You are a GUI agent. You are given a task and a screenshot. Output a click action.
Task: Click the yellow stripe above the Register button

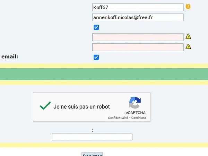tap(104, 145)
